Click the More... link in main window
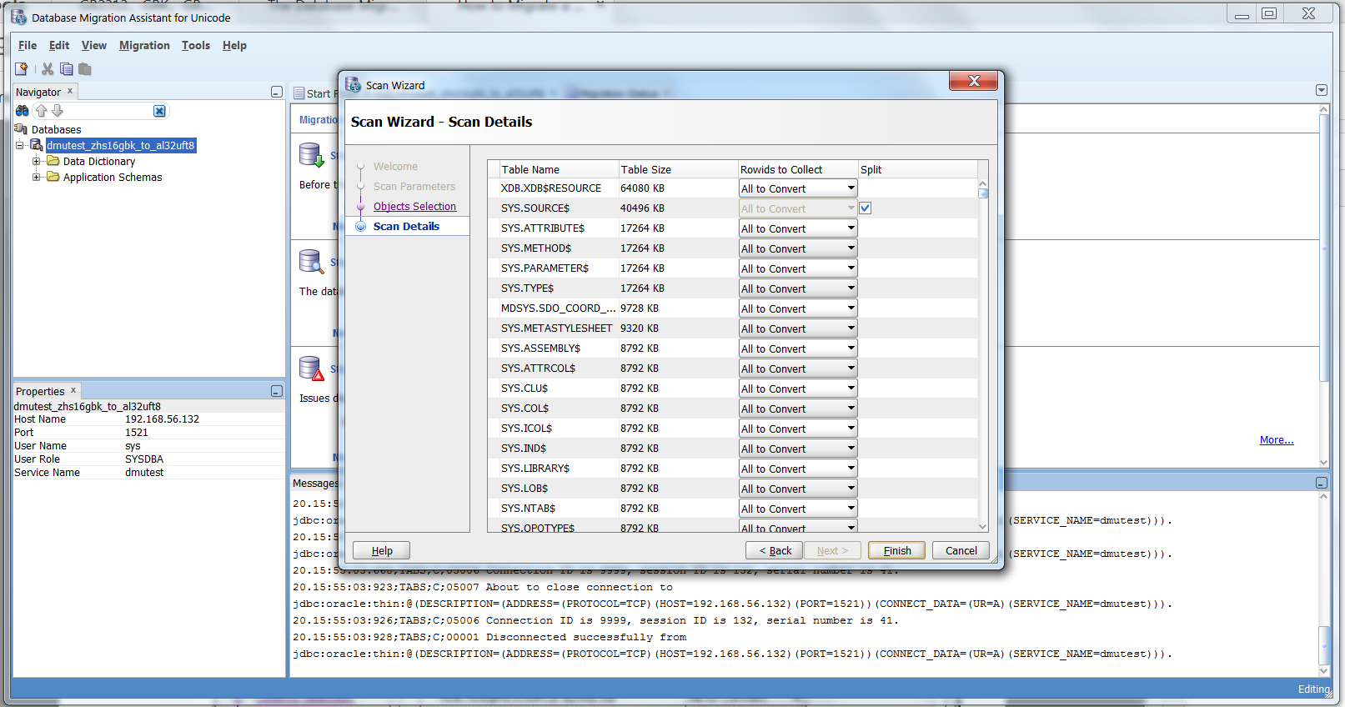This screenshot has height=707, width=1345. [1277, 439]
